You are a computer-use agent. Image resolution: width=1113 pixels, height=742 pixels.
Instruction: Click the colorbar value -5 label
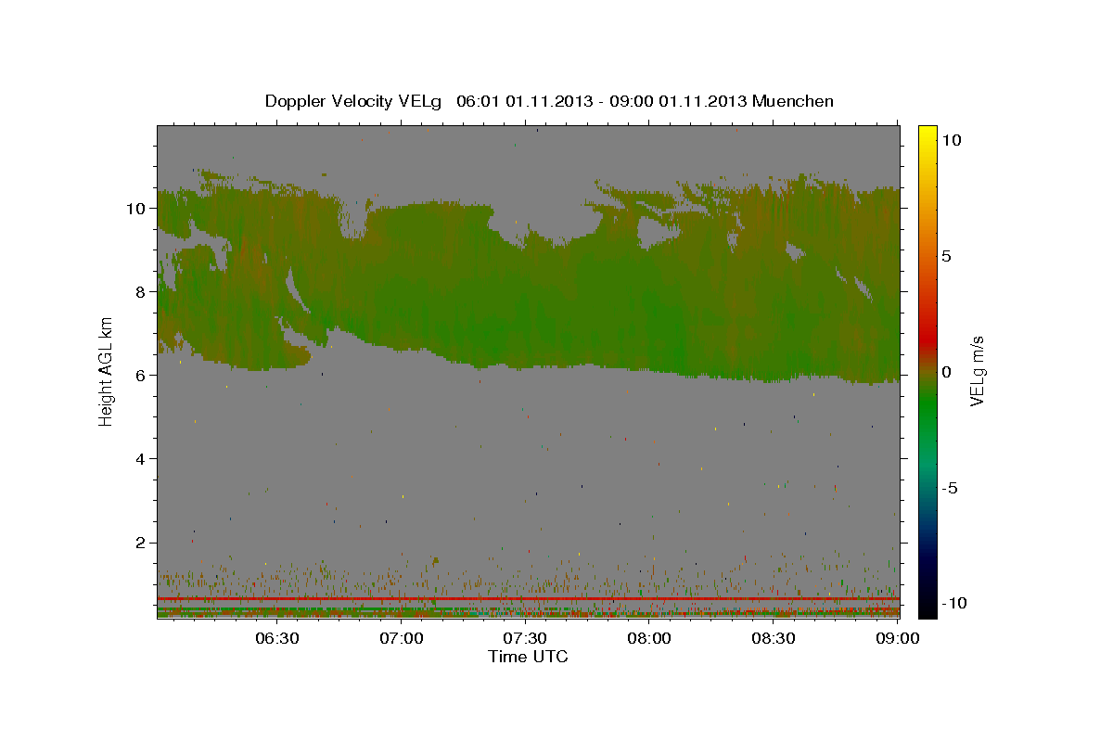click(x=951, y=488)
